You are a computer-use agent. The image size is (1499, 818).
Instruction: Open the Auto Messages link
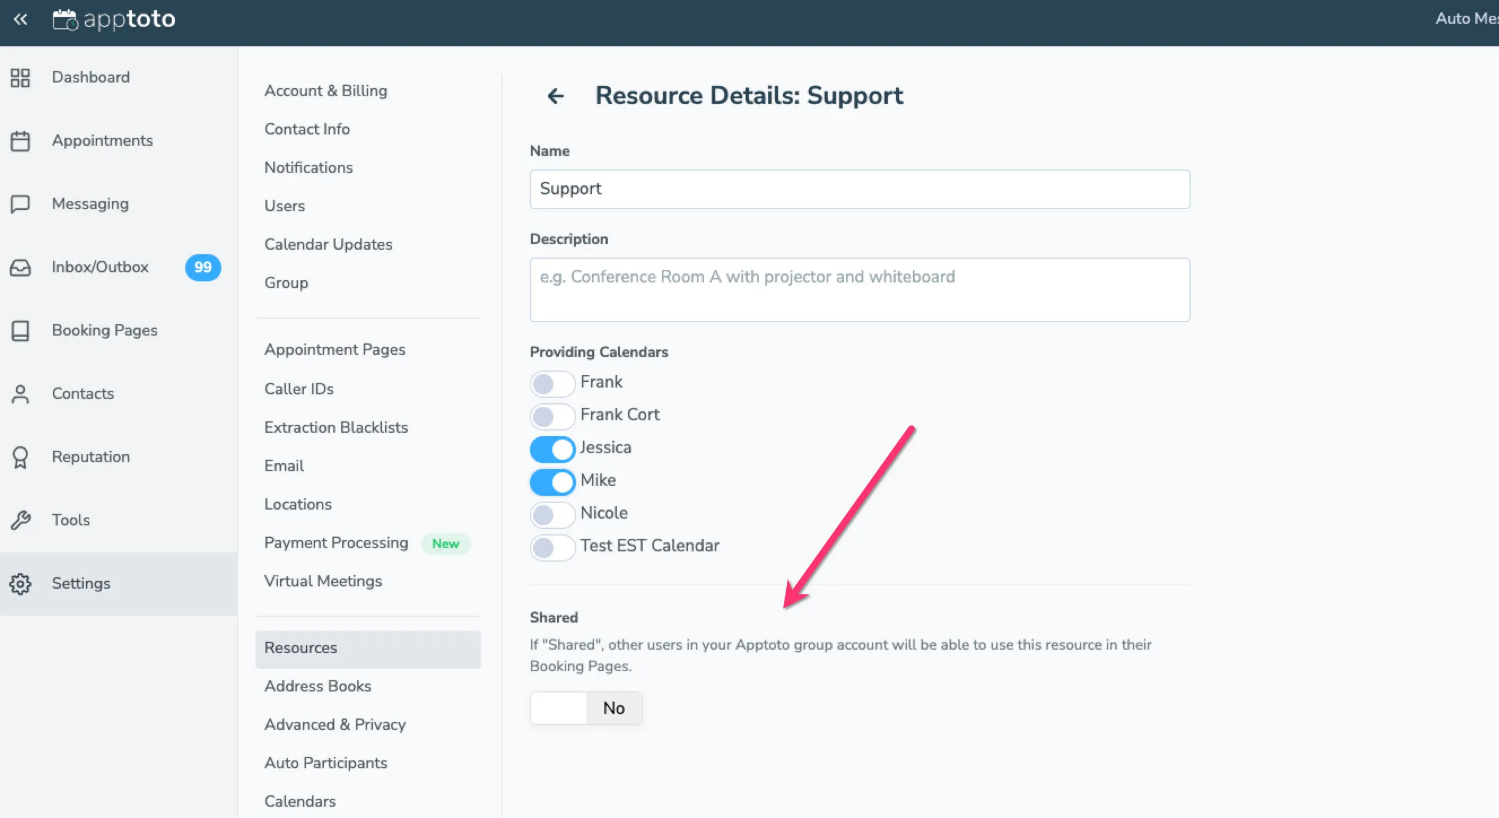pos(1466,18)
